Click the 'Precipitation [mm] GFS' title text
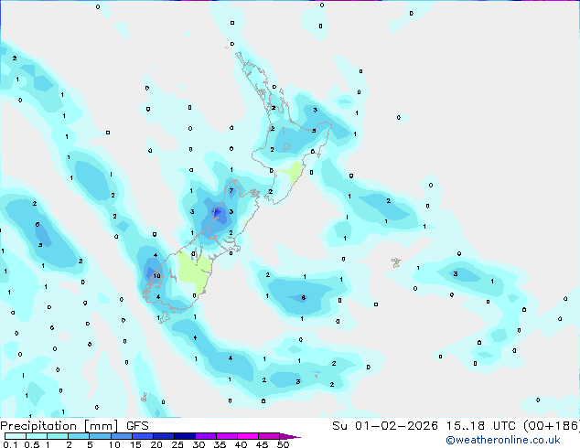This screenshot has width=580, height=448. pyautogui.click(x=74, y=426)
